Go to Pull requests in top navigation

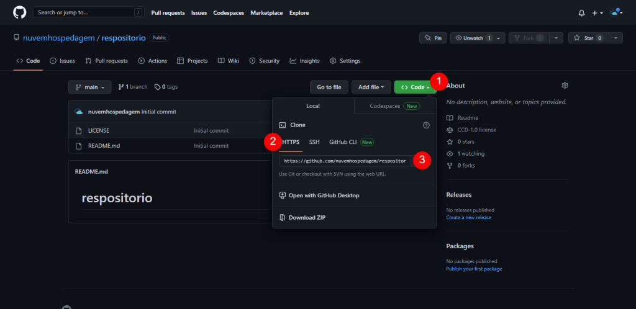[x=168, y=13]
